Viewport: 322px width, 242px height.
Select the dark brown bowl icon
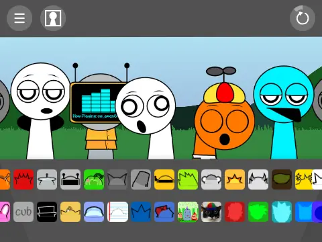[282, 179]
